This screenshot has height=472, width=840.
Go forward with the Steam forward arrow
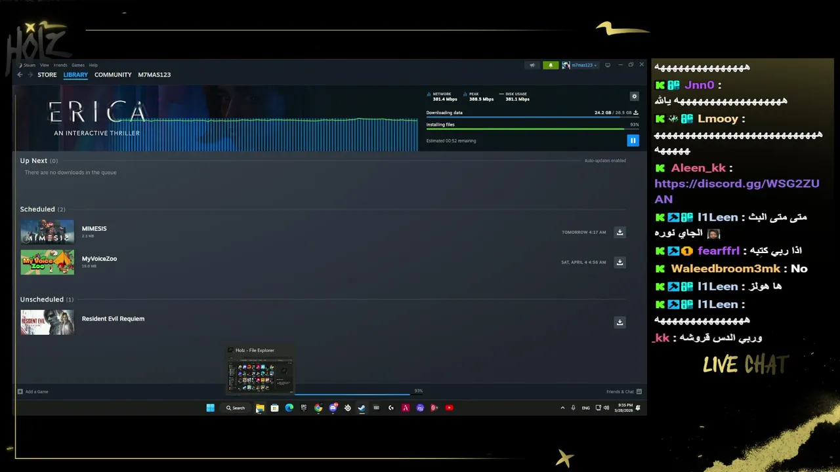[x=30, y=75]
